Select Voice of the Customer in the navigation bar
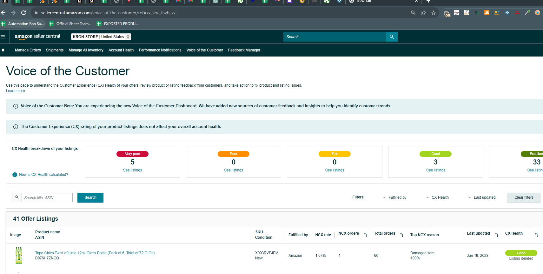The width and height of the screenshot is (543, 274). 205,50
